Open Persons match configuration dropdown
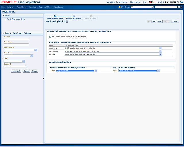The height and width of the screenshot is (147, 184). (x=160, y=54)
